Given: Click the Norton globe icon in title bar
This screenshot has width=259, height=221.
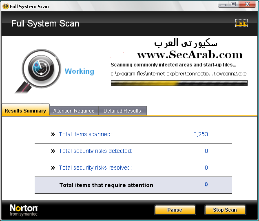Looking at the screenshot, I should coord(5,6).
